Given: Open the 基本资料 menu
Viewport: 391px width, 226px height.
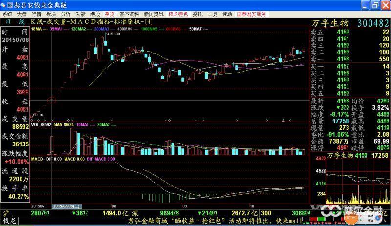Looking at the screenshot, I should pos(129,14).
